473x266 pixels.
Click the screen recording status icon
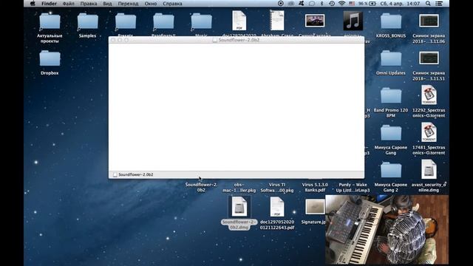pos(281,4)
